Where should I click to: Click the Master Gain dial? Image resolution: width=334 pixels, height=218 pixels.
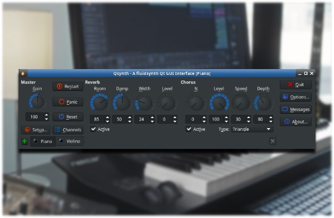point(37,102)
